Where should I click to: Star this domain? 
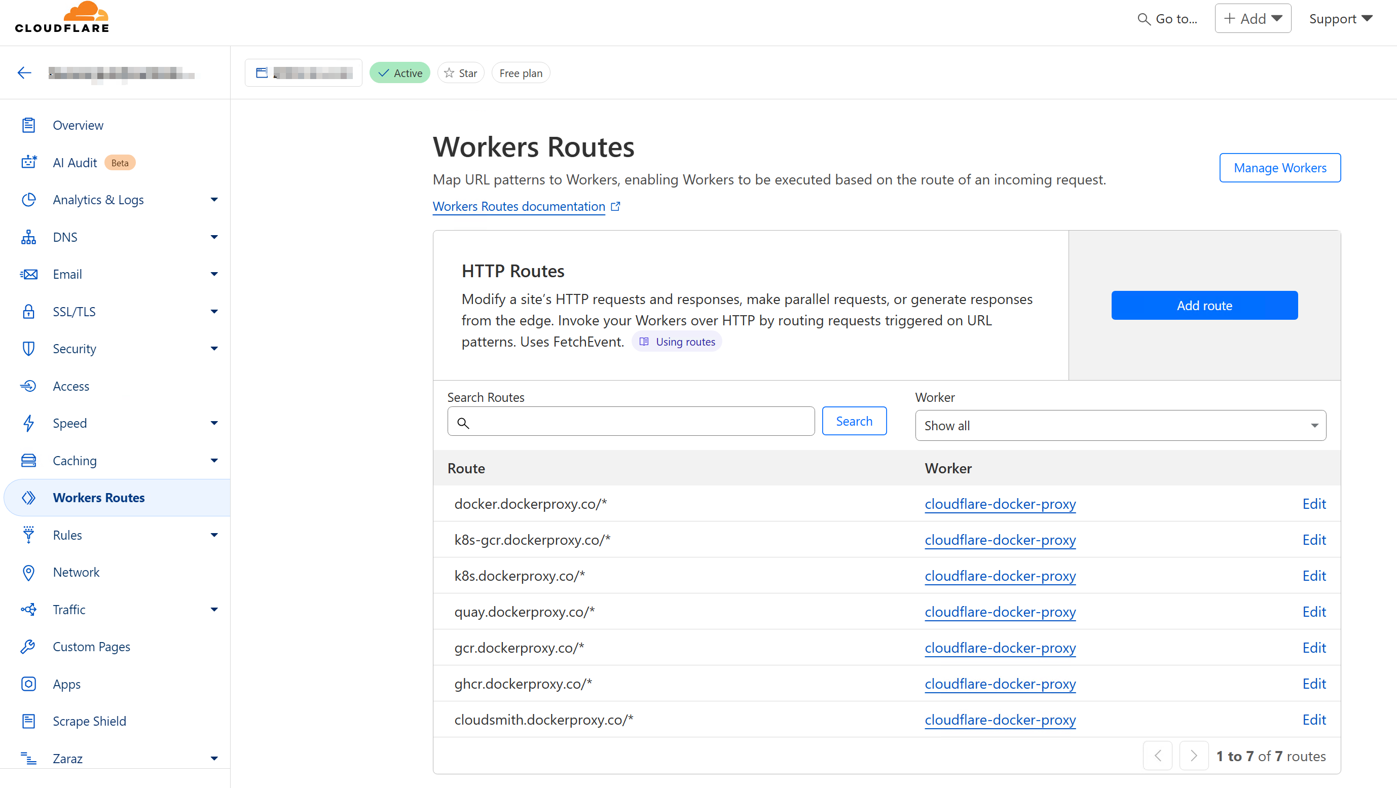[461, 72]
